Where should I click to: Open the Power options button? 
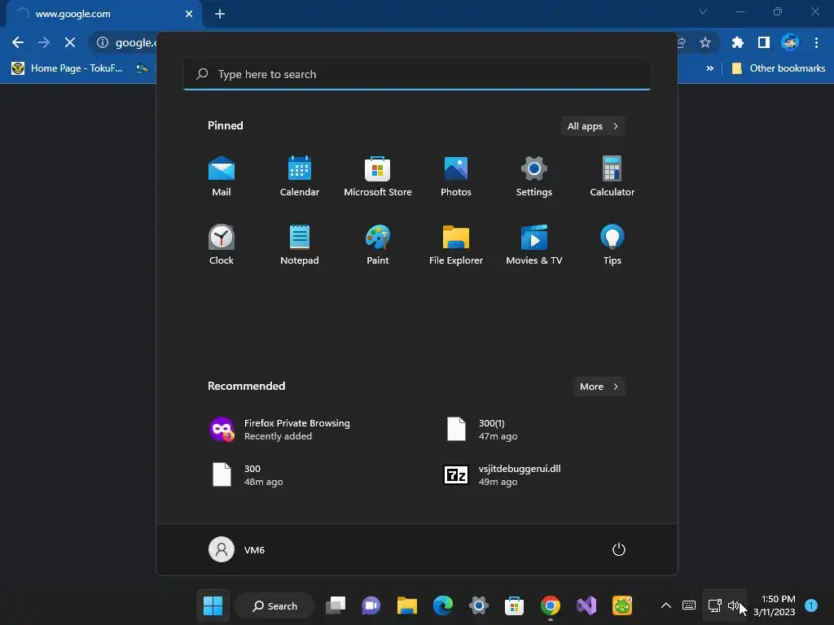tap(619, 549)
